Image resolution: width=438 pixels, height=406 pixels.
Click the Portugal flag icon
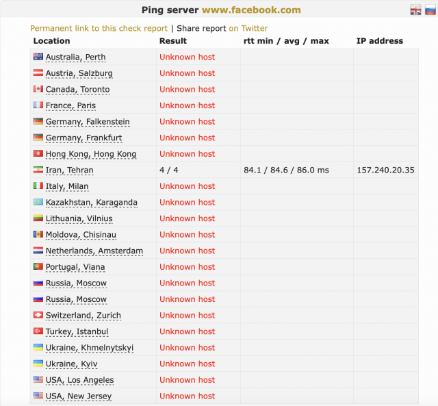pos(38,267)
